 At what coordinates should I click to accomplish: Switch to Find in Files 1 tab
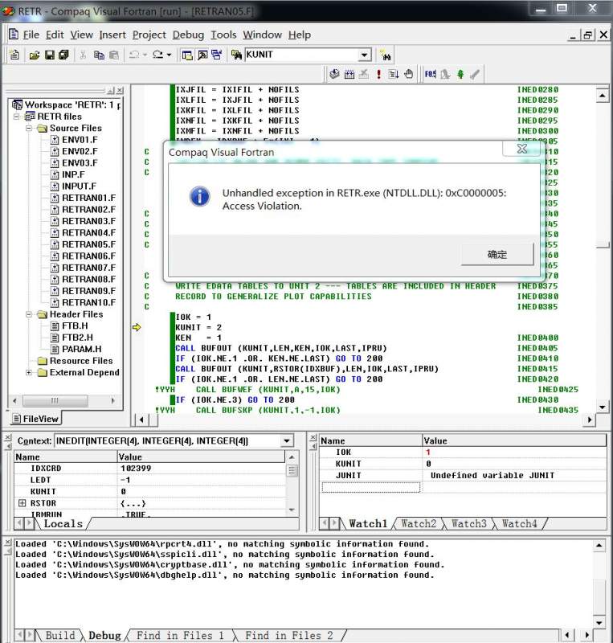(x=180, y=635)
